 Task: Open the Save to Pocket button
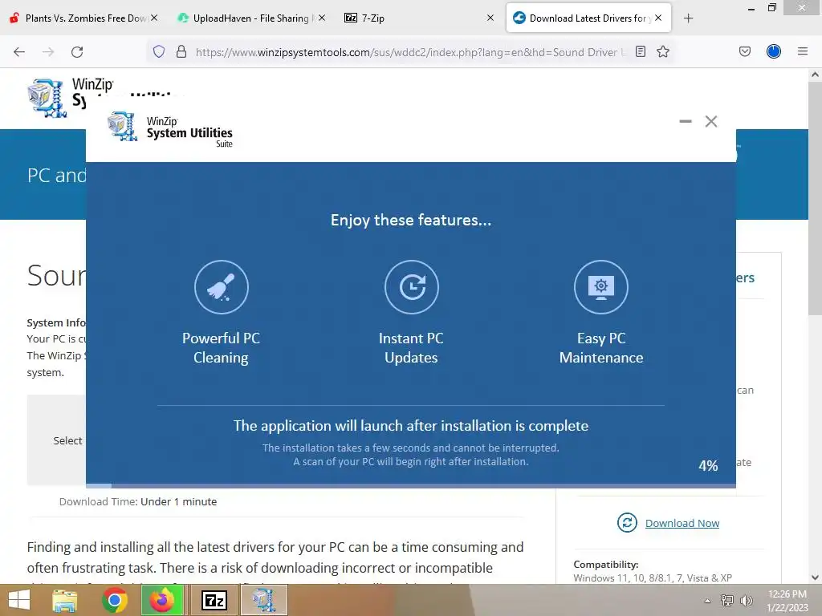[x=745, y=51]
